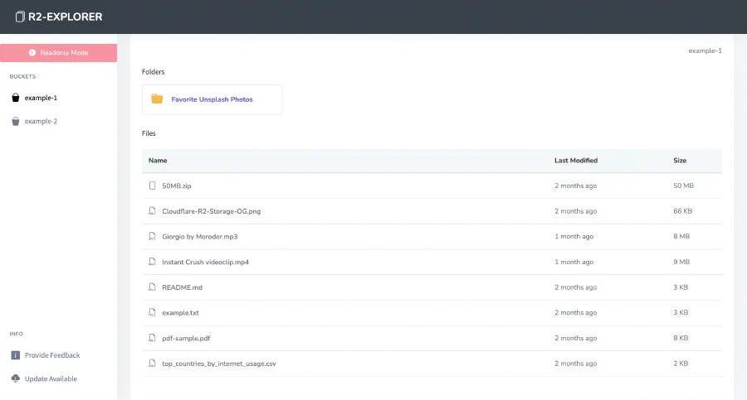Click the Update Available cloud icon

pyautogui.click(x=15, y=378)
